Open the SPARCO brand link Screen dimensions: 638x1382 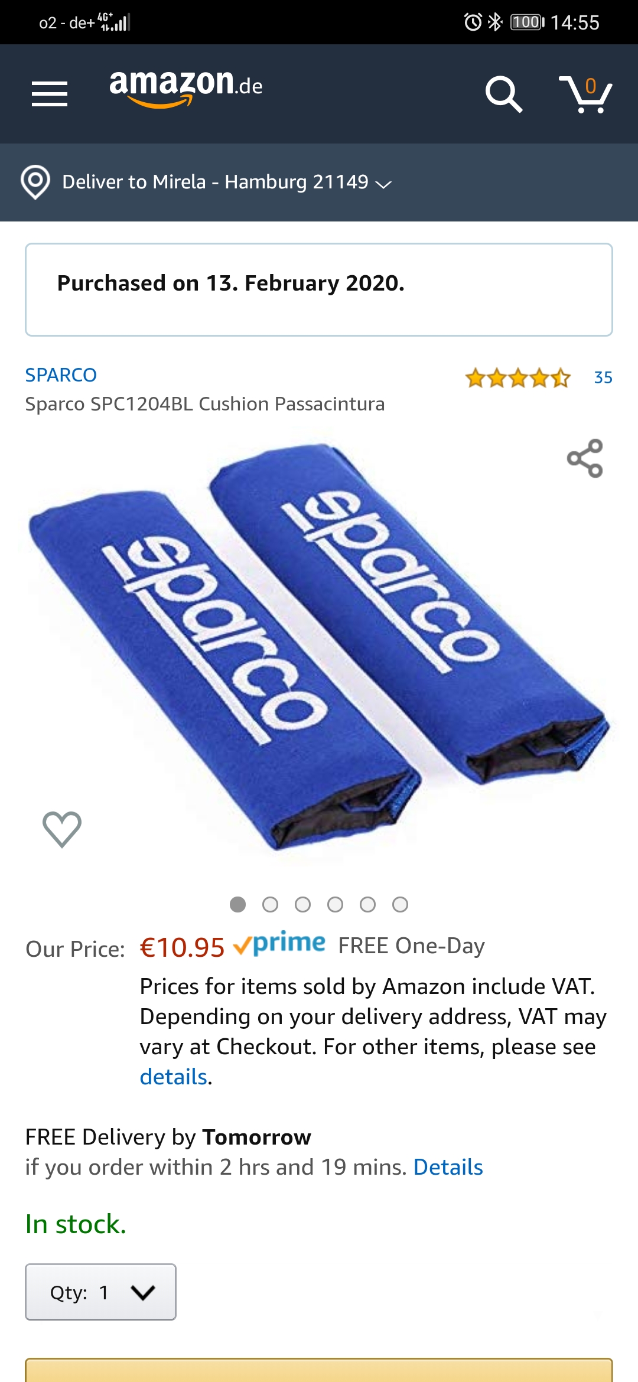coord(61,375)
